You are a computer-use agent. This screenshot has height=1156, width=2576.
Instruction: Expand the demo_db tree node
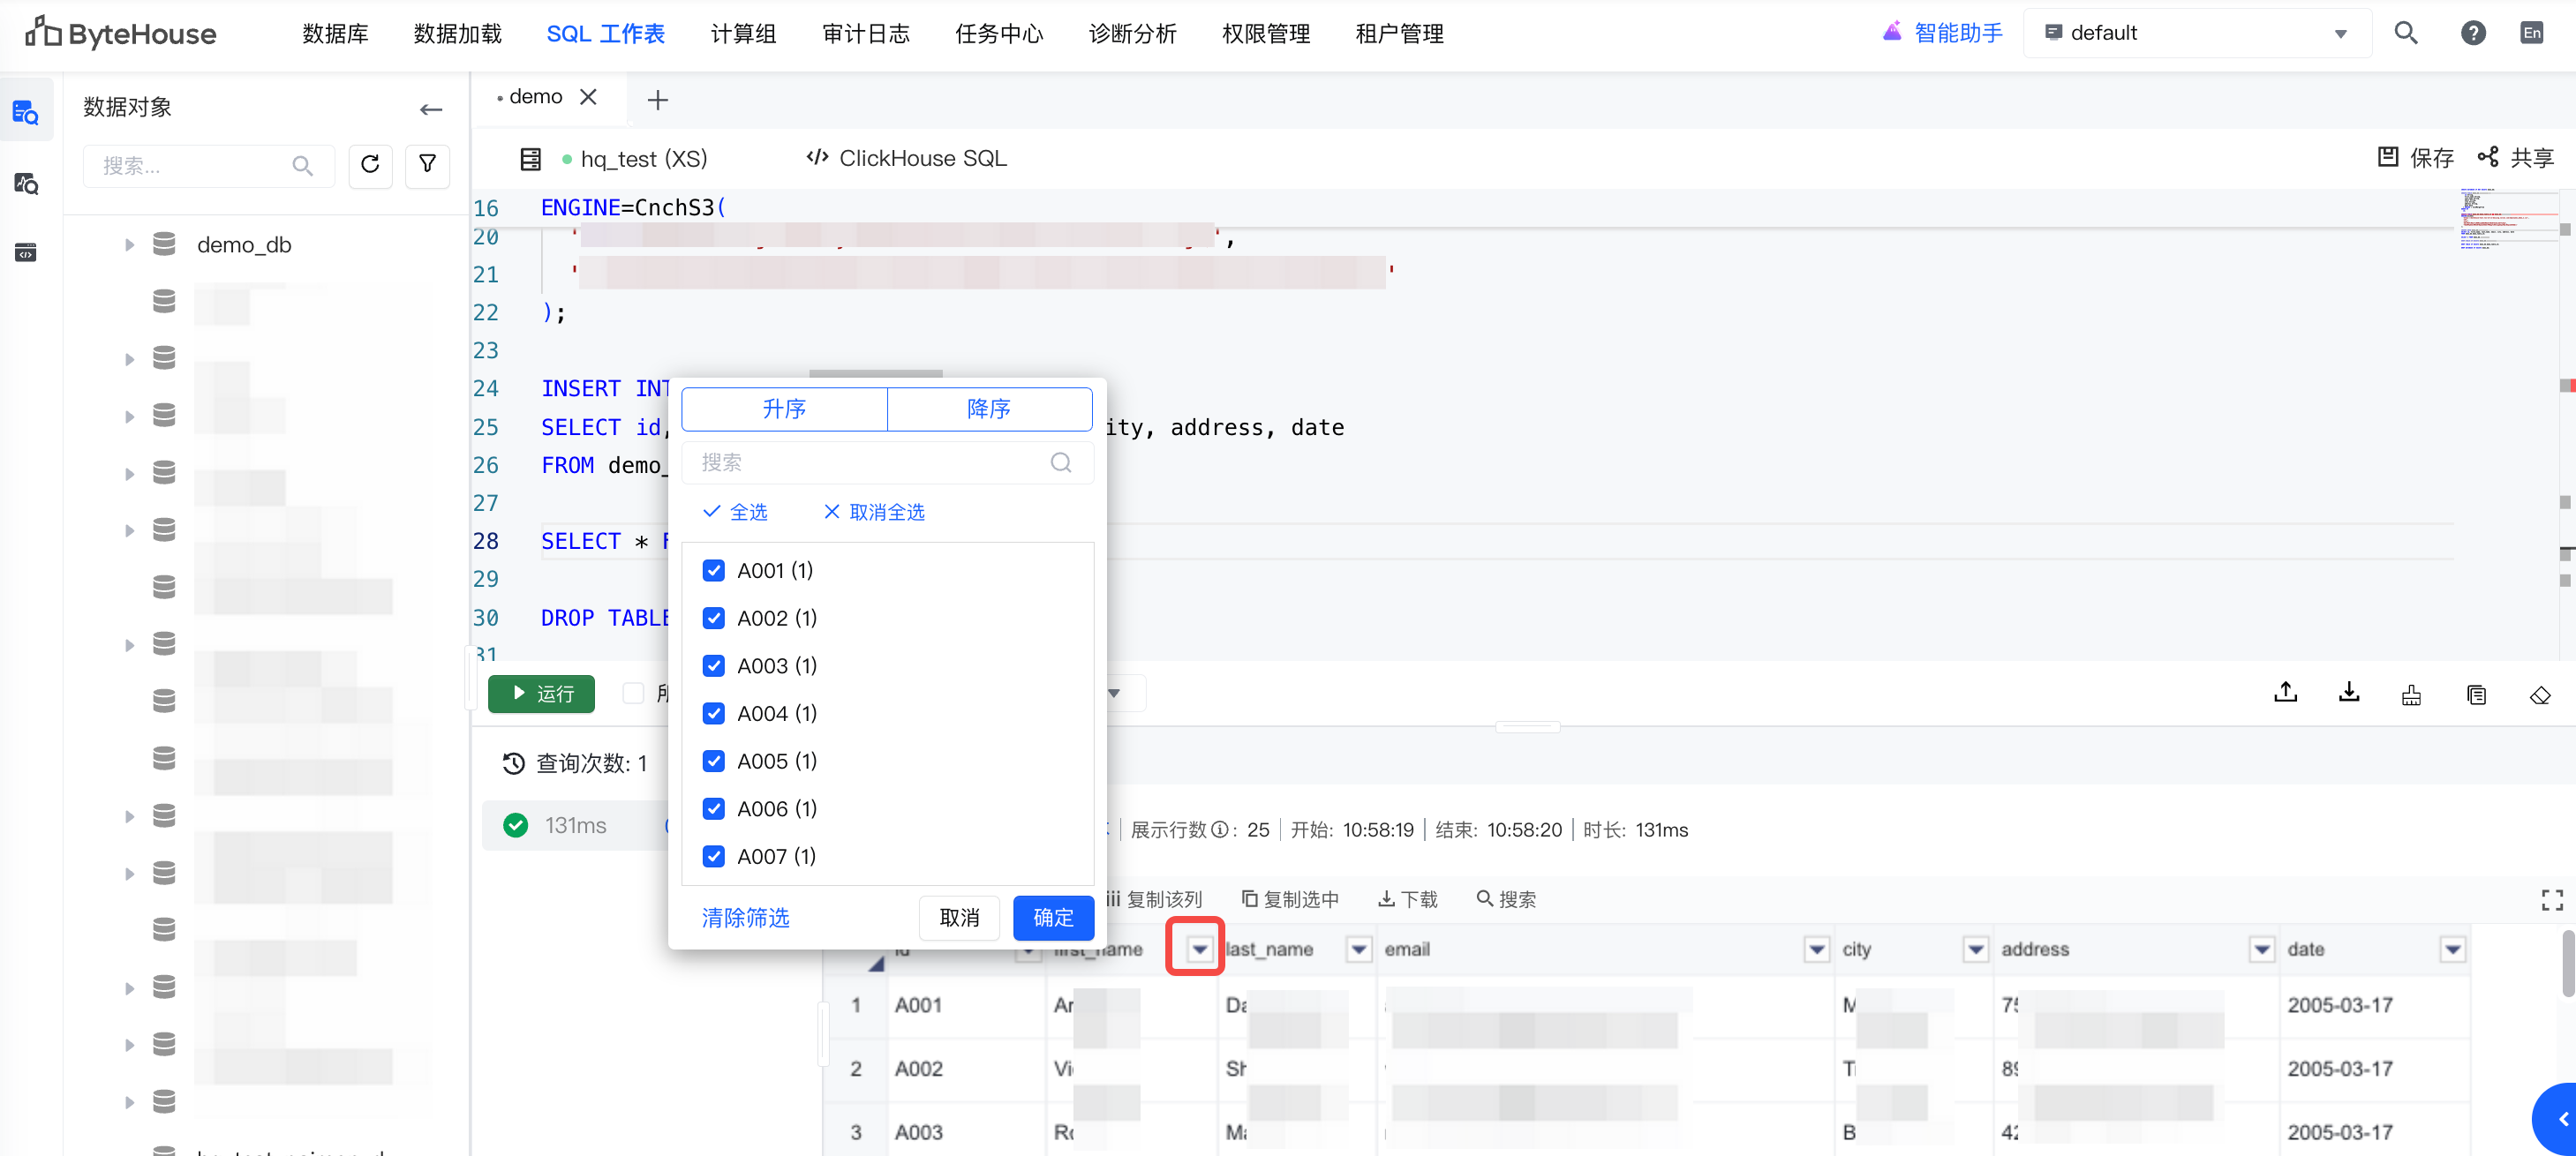[129, 245]
